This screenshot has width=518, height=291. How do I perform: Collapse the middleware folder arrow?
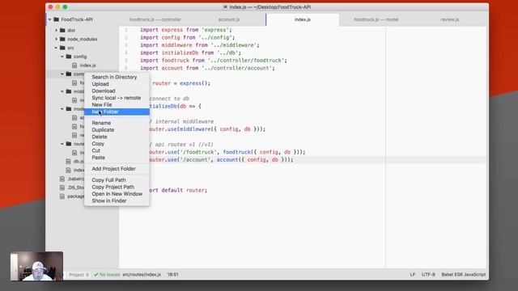click(x=62, y=91)
